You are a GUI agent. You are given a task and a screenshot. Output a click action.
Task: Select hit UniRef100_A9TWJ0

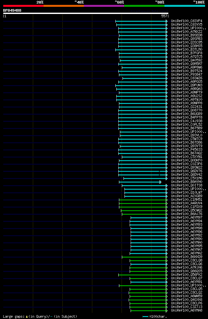pyautogui.click(x=187, y=100)
